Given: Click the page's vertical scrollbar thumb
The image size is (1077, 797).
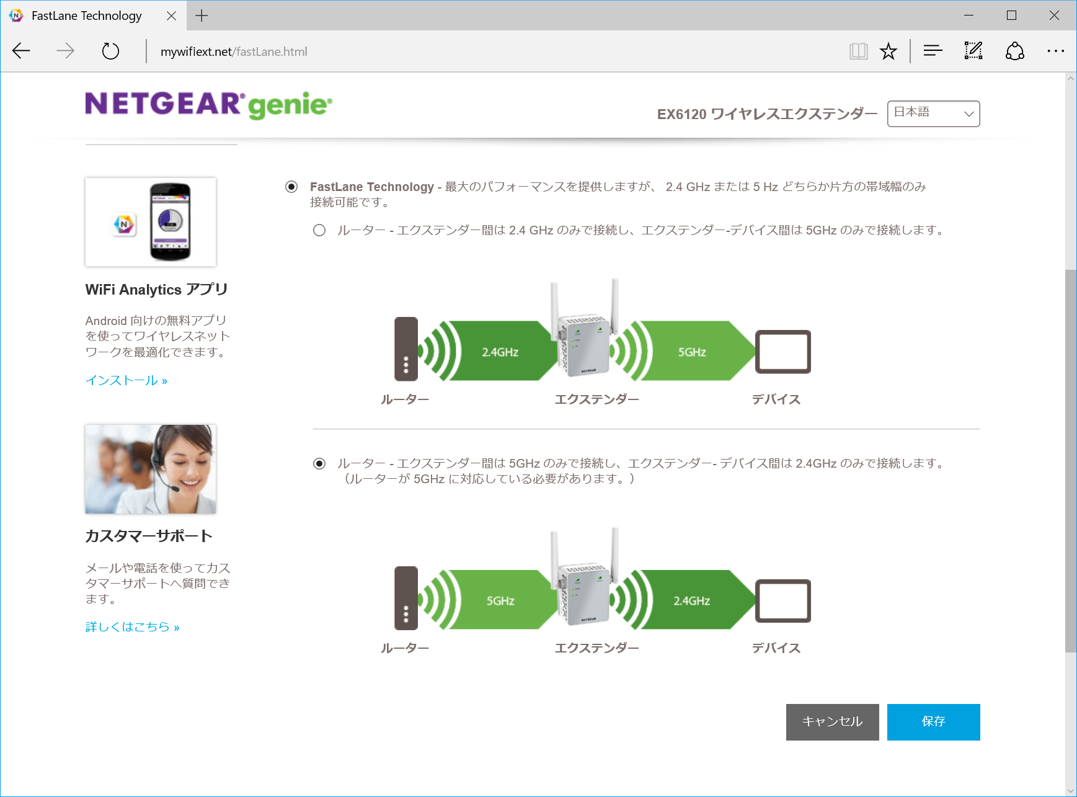Looking at the screenshot, I should [1070, 459].
